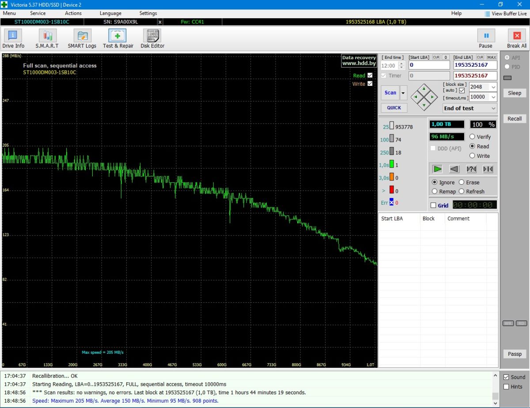Open the Language menu
This screenshot has height=408, width=530.
click(110, 13)
